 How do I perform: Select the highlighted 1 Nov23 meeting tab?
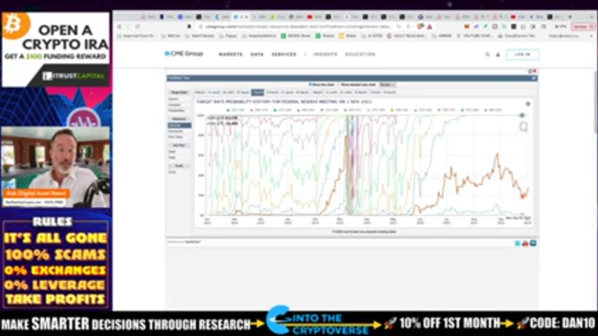pos(257,92)
